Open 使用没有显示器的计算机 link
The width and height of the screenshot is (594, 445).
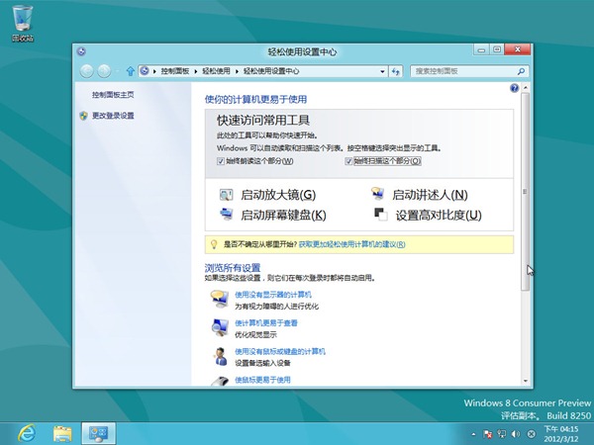(273, 295)
